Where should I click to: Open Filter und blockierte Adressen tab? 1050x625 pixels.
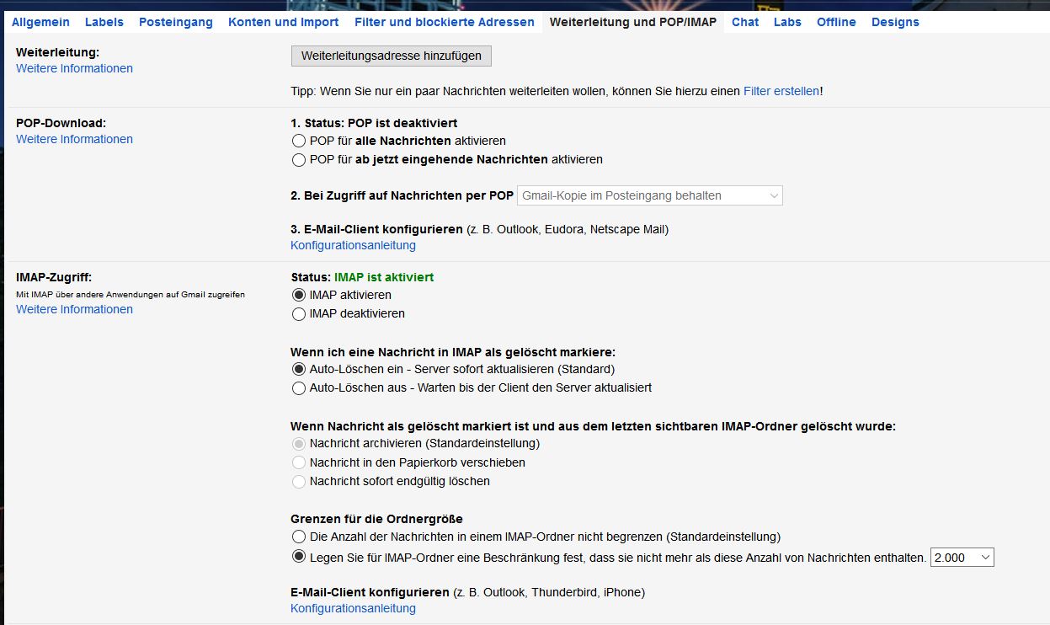445,22
